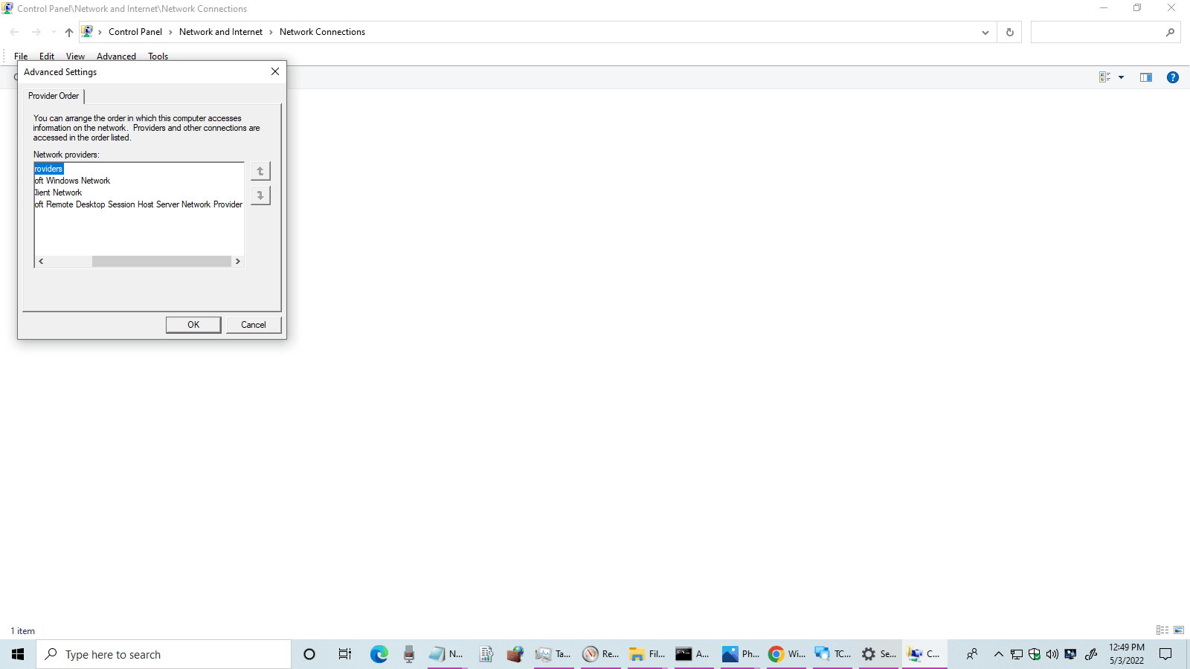Launch Microsoft Edge from the taskbar

[x=379, y=654]
